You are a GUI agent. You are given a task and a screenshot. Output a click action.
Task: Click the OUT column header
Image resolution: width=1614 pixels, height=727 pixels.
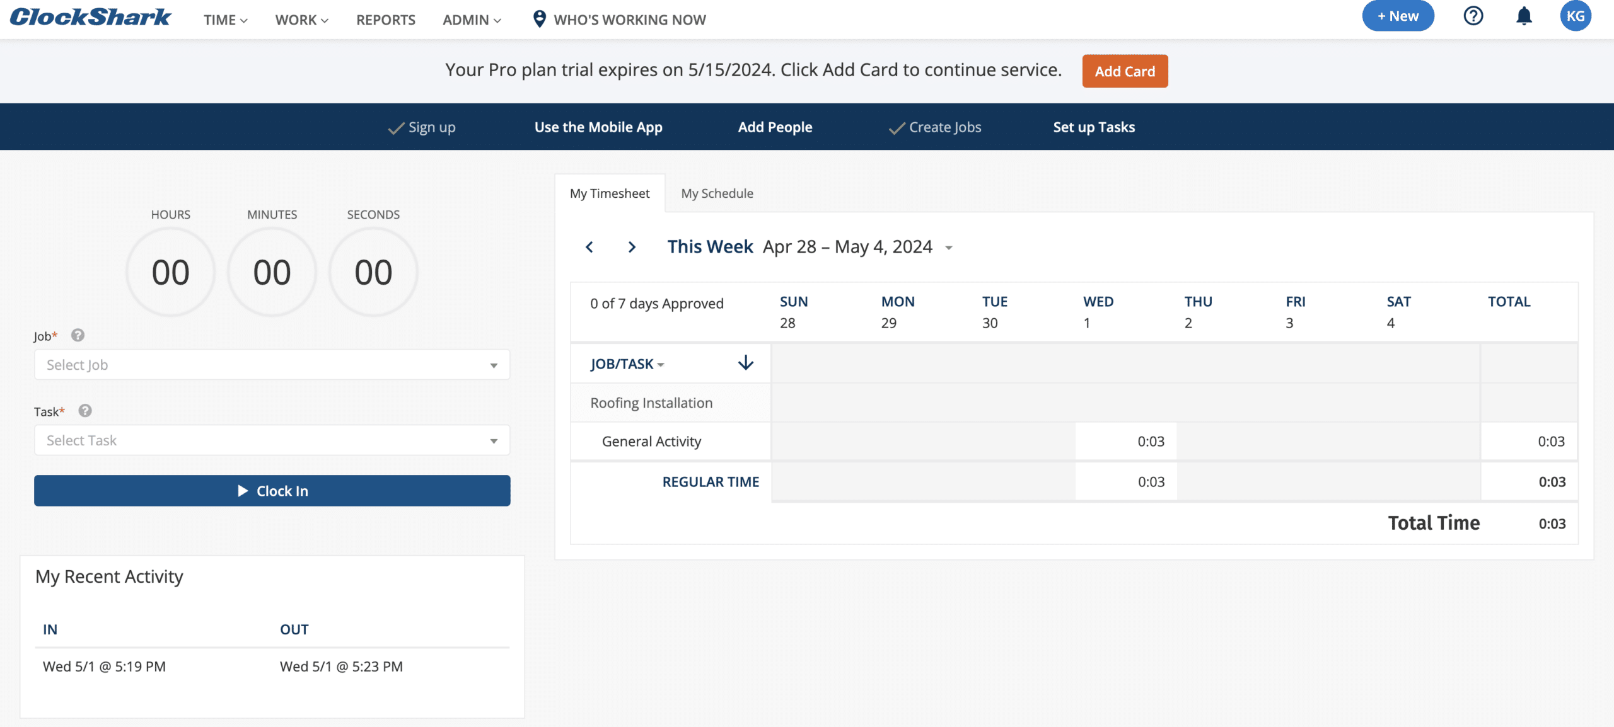[x=294, y=629]
